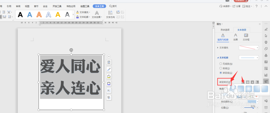This screenshot has height=113, width=270.
Task: Click the shape fill bucket icon beside text box
Action: [109, 77]
